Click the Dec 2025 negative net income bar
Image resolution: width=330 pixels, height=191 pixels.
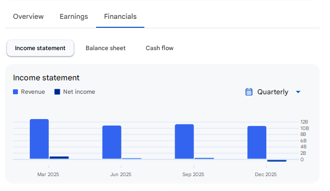coord(277,161)
